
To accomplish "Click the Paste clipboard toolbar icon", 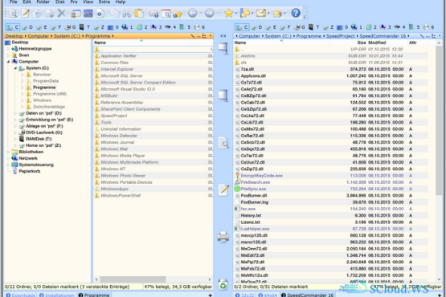I will coord(139,13).
